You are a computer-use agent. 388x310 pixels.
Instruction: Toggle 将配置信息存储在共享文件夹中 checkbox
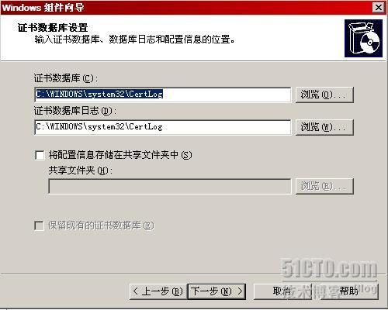(40, 155)
